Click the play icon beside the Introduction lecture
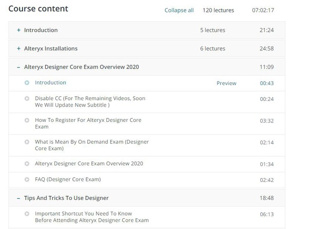 (27, 82)
